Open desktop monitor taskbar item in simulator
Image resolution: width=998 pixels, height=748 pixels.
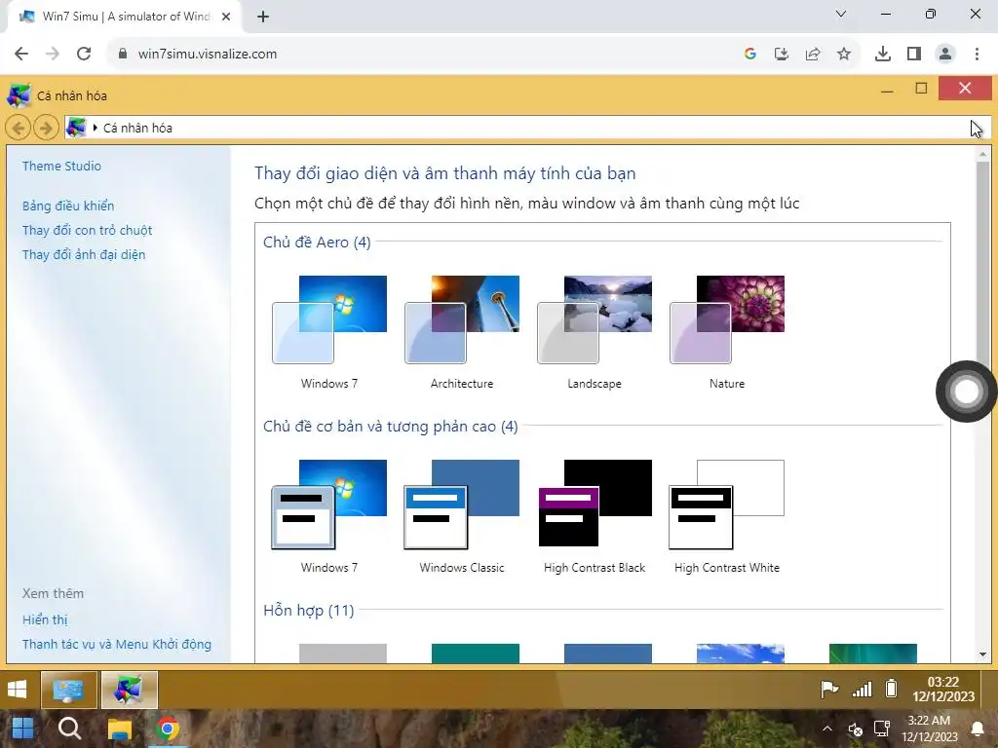[69, 690]
